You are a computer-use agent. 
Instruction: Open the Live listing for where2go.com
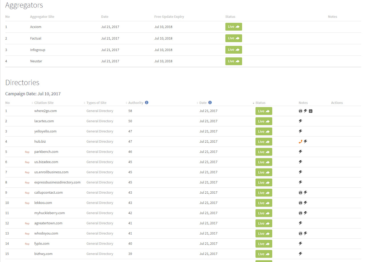click(264, 111)
